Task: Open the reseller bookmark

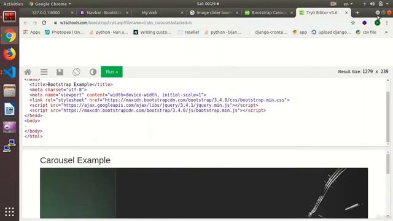Action: (189, 33)
